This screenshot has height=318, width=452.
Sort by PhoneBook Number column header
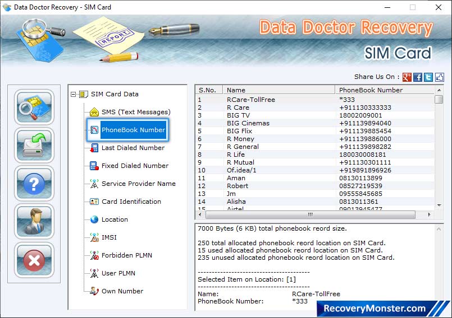pyautogui.click(x=385, y=90)
